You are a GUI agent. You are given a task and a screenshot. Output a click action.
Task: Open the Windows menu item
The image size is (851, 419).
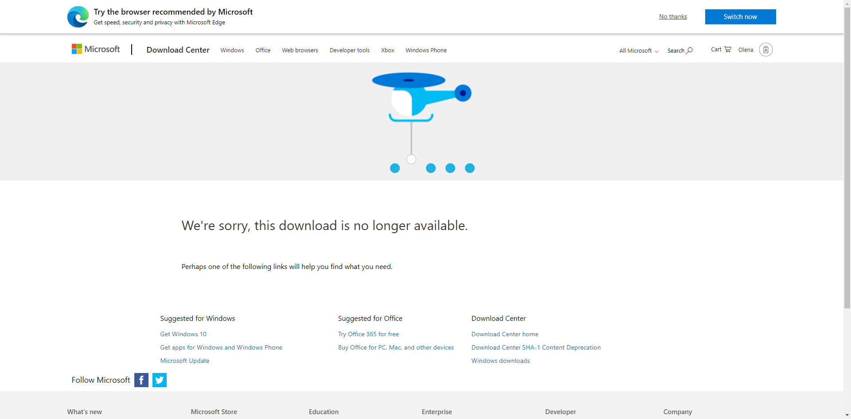click(x=232, y=50)
